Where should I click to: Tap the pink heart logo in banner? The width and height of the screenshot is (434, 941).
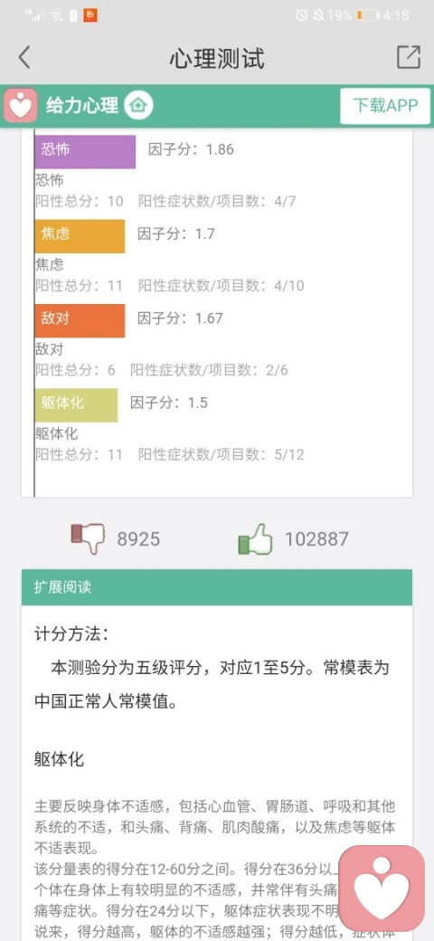click(x=21, y=106)
